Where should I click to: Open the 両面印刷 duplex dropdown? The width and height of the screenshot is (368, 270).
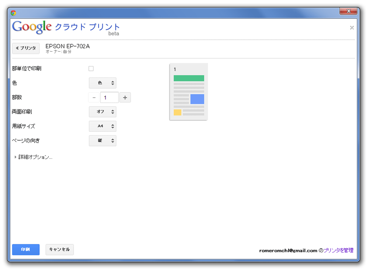click(102, 112)
